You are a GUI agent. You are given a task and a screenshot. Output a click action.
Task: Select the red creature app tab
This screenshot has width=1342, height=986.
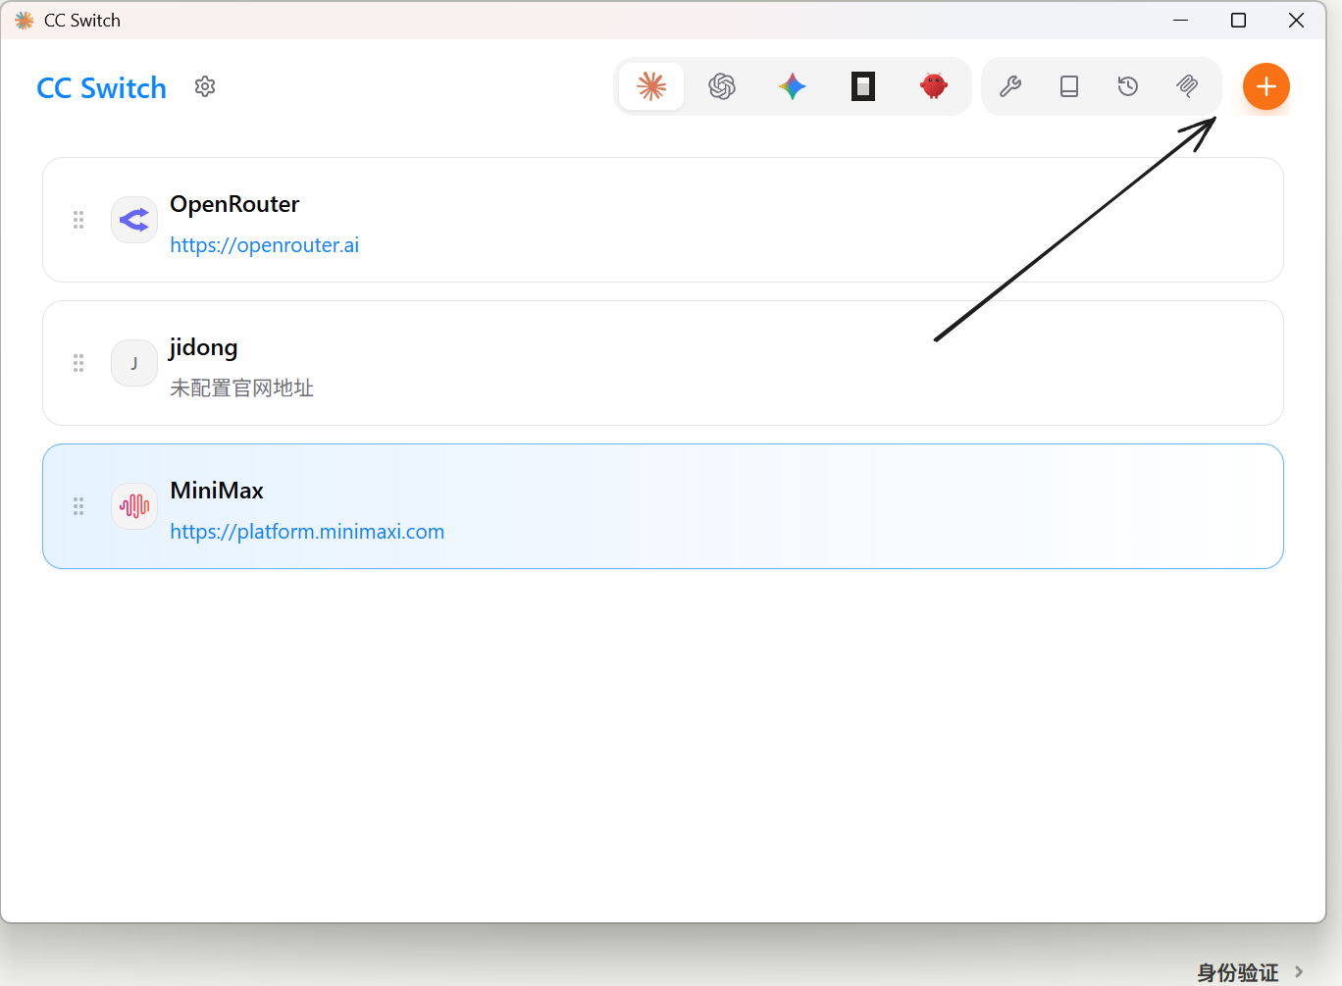[934, 86]
